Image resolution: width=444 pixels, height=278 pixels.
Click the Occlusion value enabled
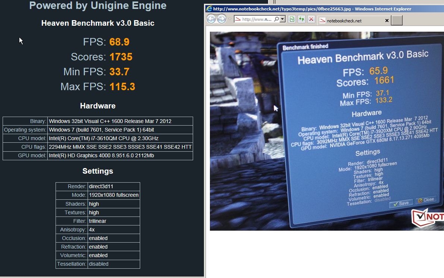click(114, 238)
